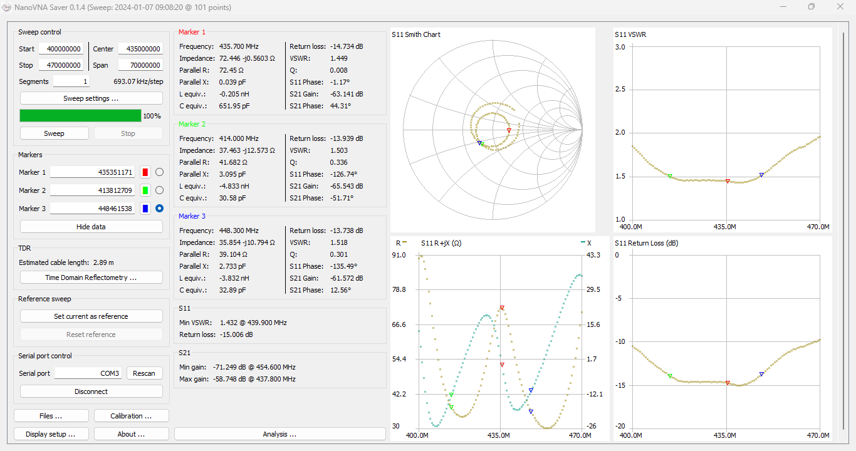Disconnect from the serial device

click(91, 391)
